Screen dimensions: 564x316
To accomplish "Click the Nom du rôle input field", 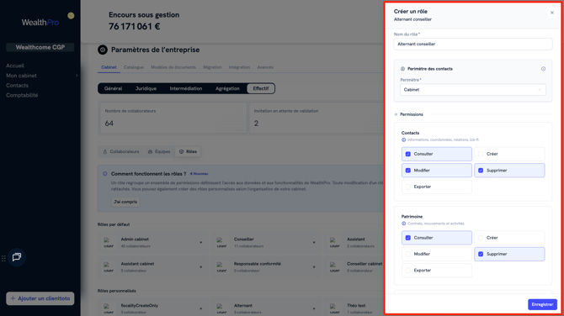I will 472,45.
